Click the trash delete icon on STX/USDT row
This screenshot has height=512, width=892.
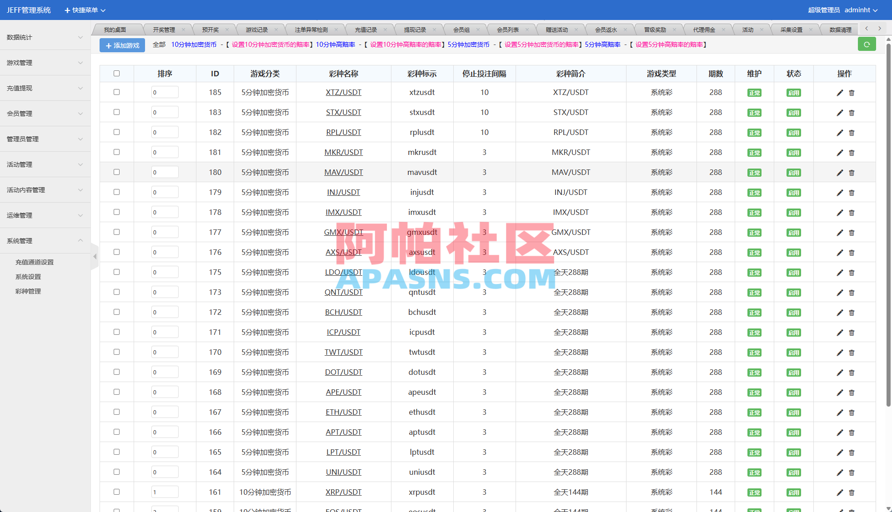click(852, 113)
